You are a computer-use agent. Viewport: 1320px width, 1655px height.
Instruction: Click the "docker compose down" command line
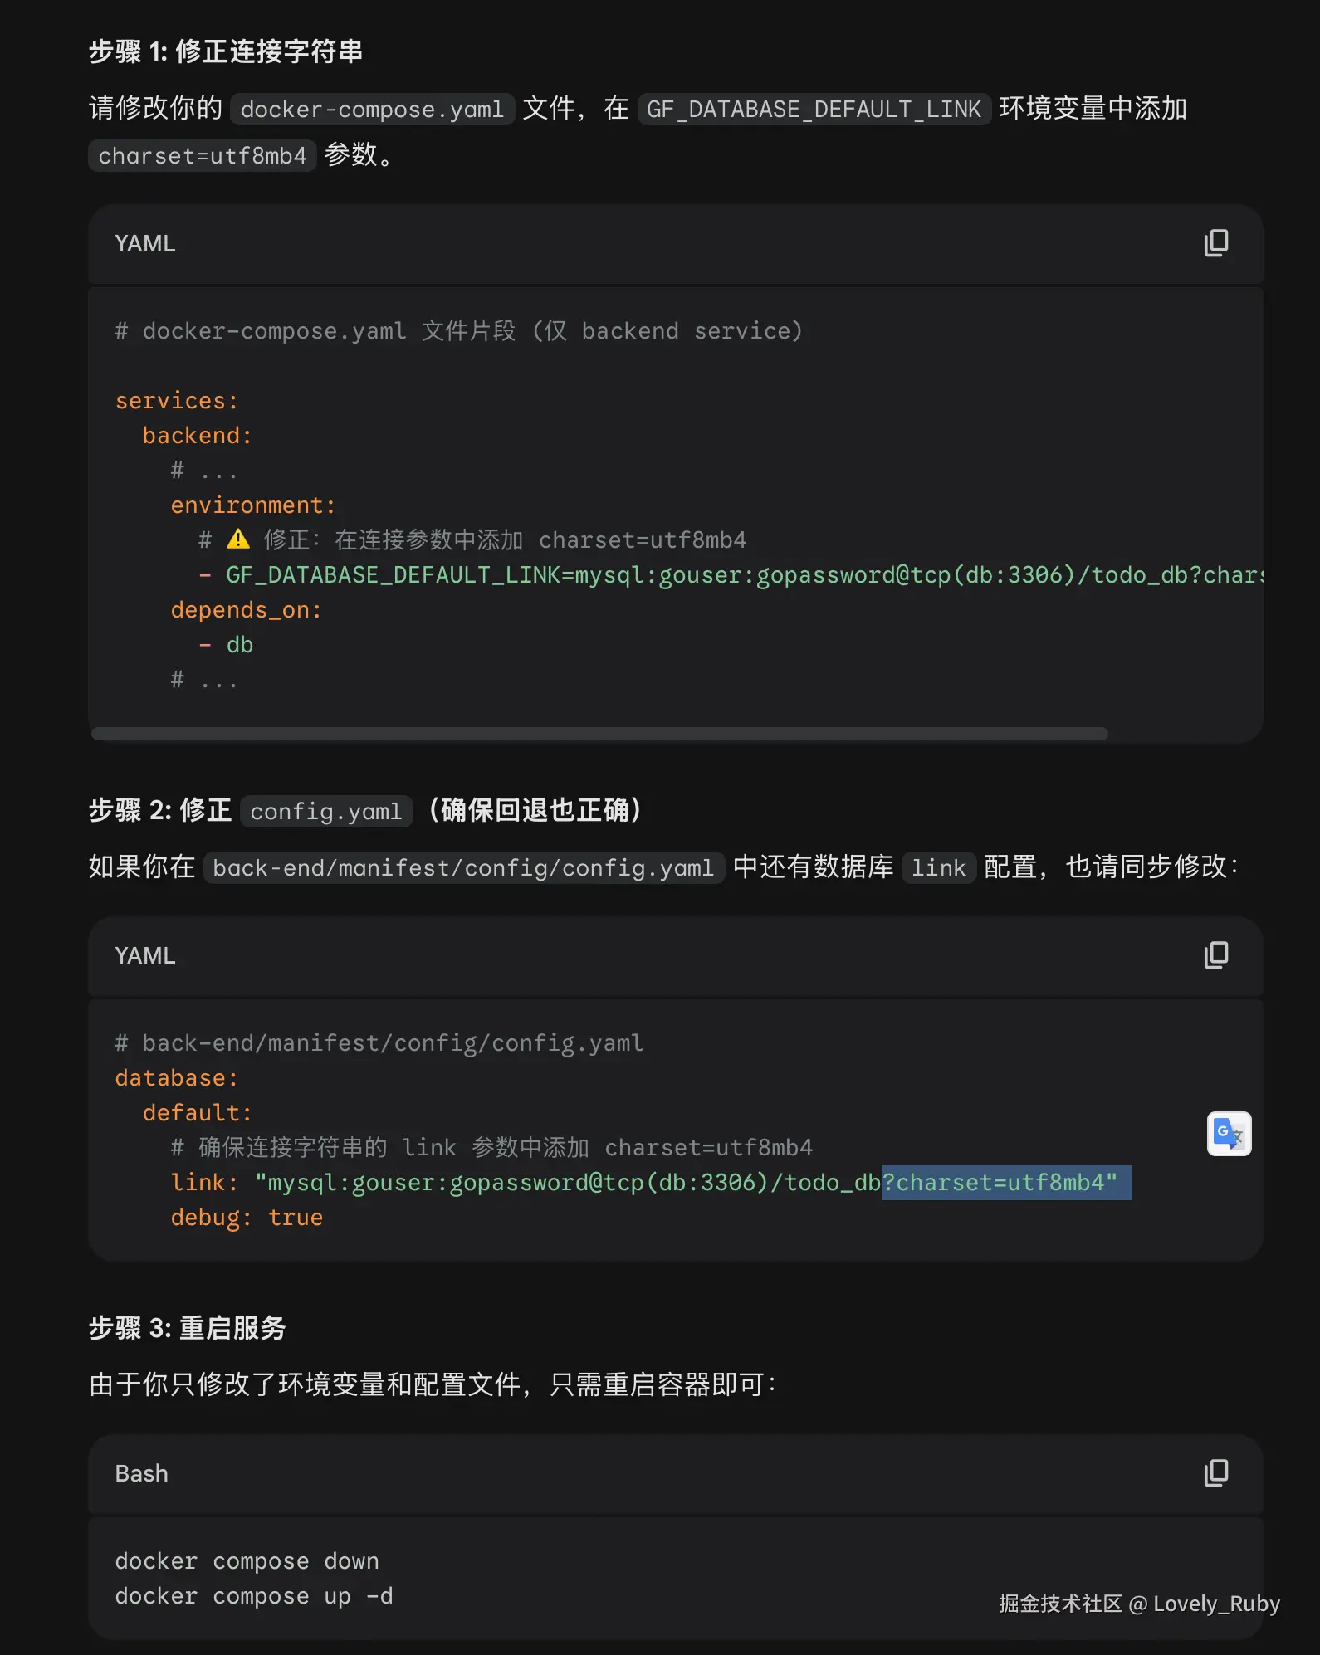pos(247,1561)
